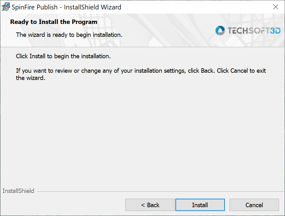Click the 'Ready to Install the Program' heading
Image resolution: width=285 pixels, height=216 pixels.
[x=54, y=22]
